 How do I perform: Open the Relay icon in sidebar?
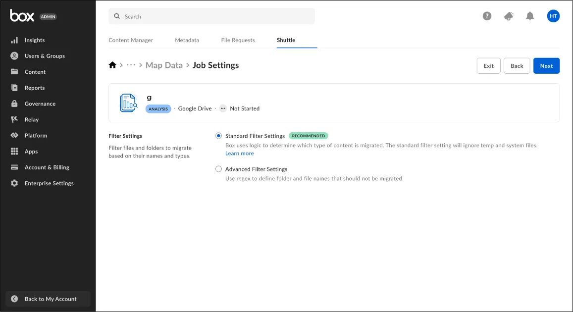point(14,119)
